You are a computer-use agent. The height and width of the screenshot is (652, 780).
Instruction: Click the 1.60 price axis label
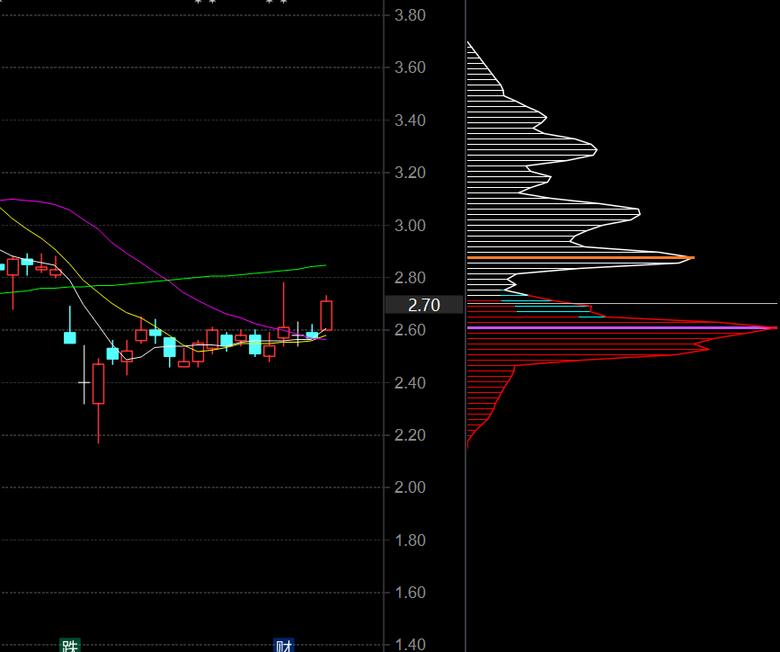tap(410, 593)
